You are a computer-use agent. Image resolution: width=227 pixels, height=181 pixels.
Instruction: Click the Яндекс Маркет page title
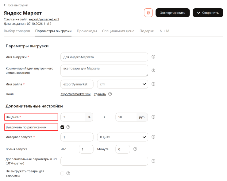click(23, 13)
